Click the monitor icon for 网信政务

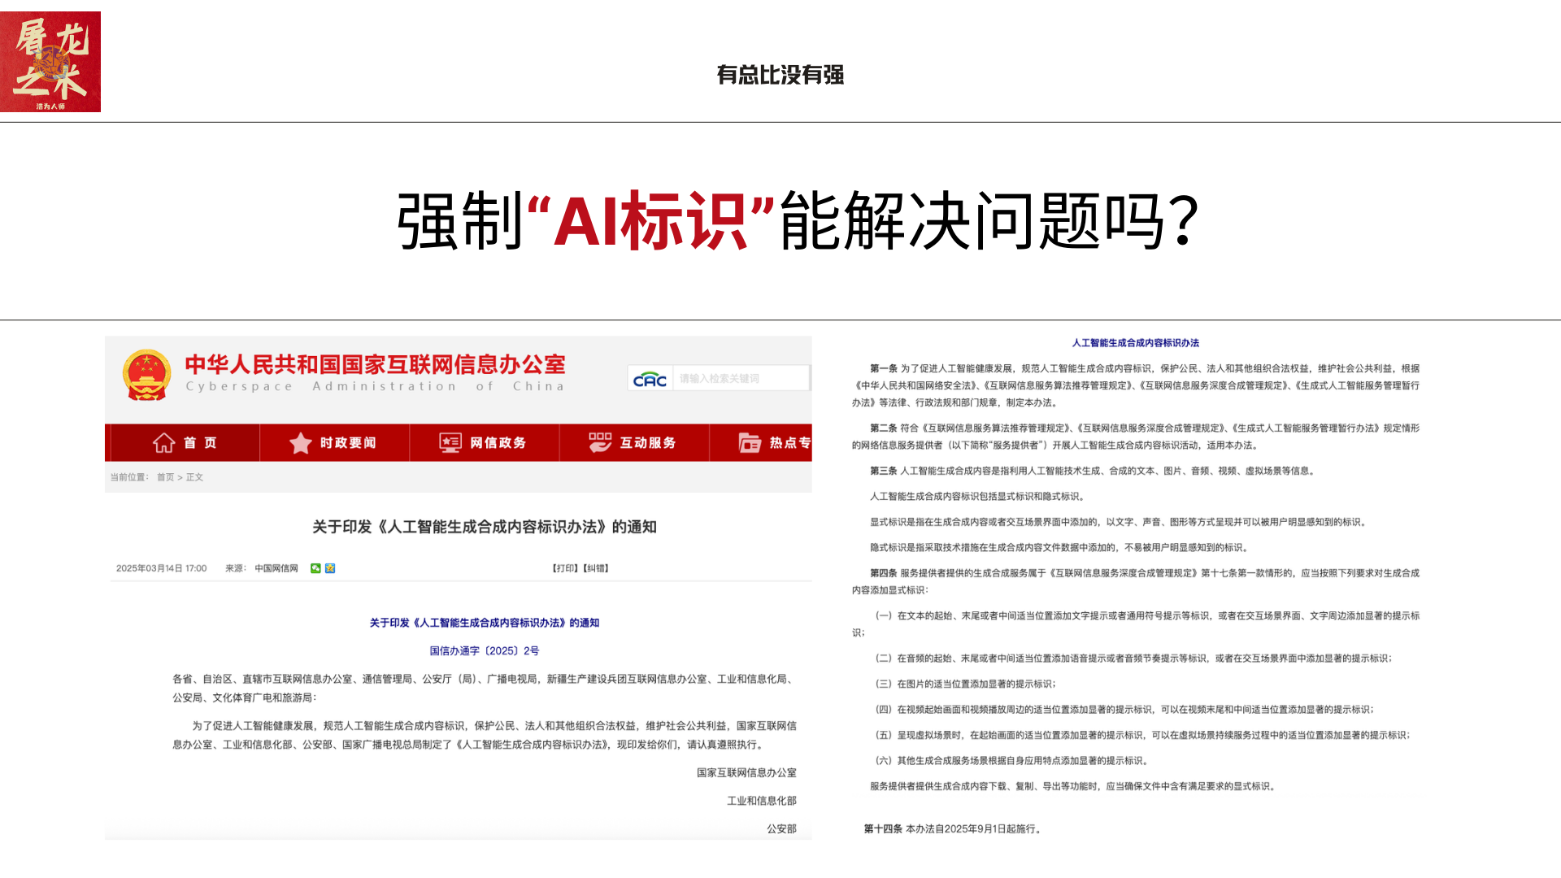coord(450,442)
